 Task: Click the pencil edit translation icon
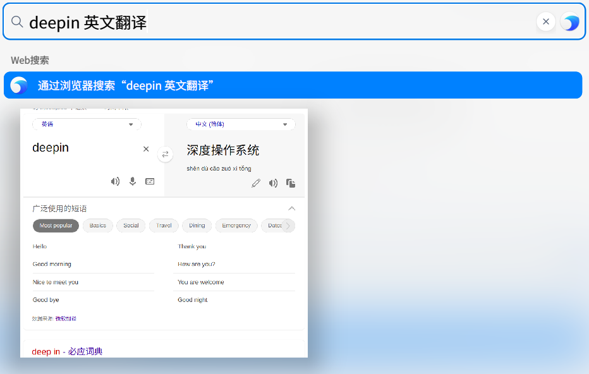pyautogui.click(x=256, y=183)
